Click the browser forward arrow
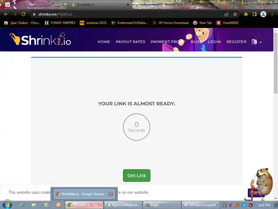Viewport: 278px width, 209px height. (15, 14)
